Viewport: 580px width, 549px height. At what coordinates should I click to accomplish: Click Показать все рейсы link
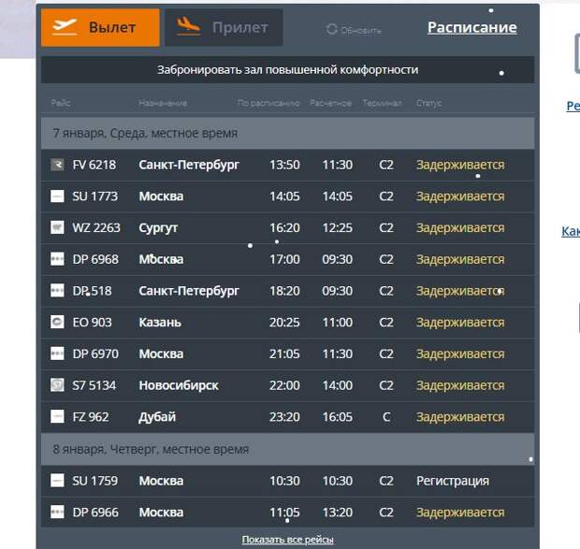click(x=287, y=540)
